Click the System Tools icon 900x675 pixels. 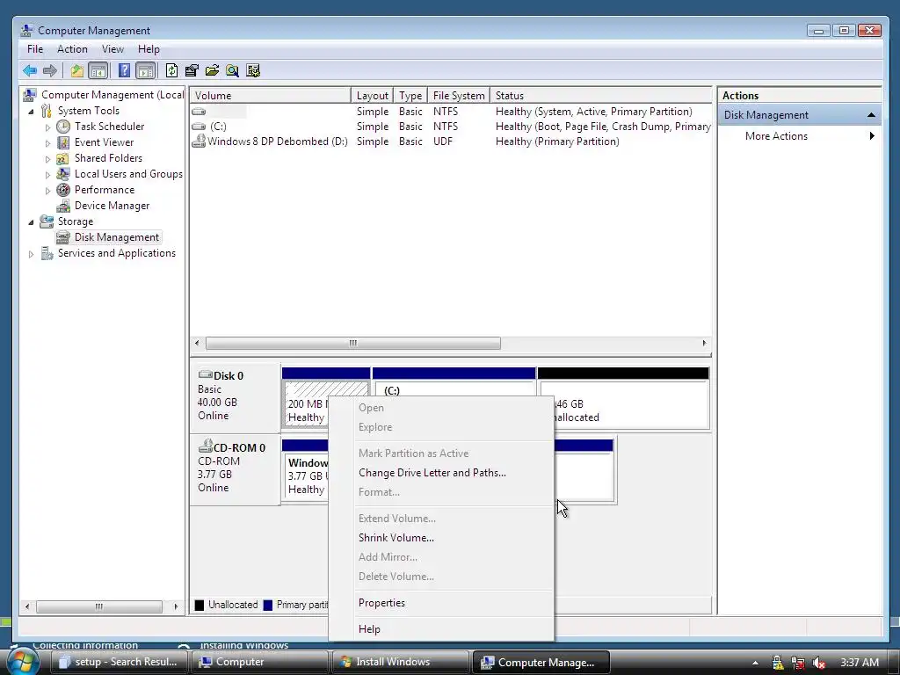pyautogui.click(x=47, y=111)
